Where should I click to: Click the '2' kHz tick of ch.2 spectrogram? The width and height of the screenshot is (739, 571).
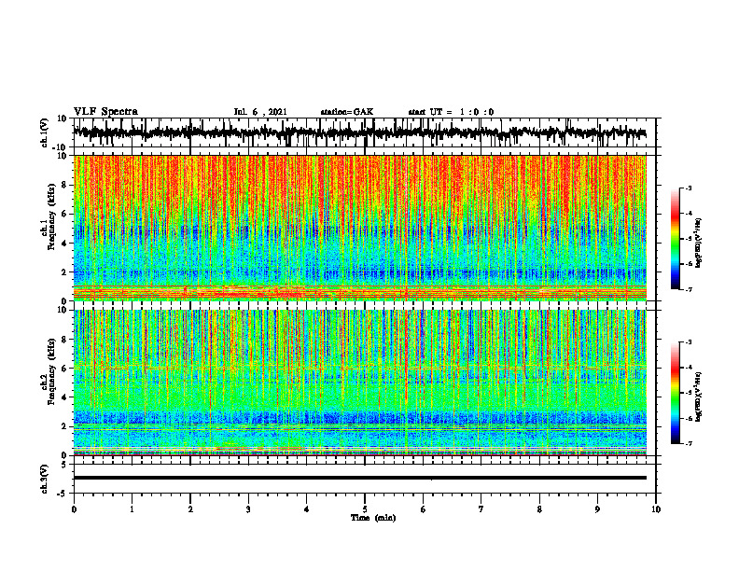tap(64, 426)
